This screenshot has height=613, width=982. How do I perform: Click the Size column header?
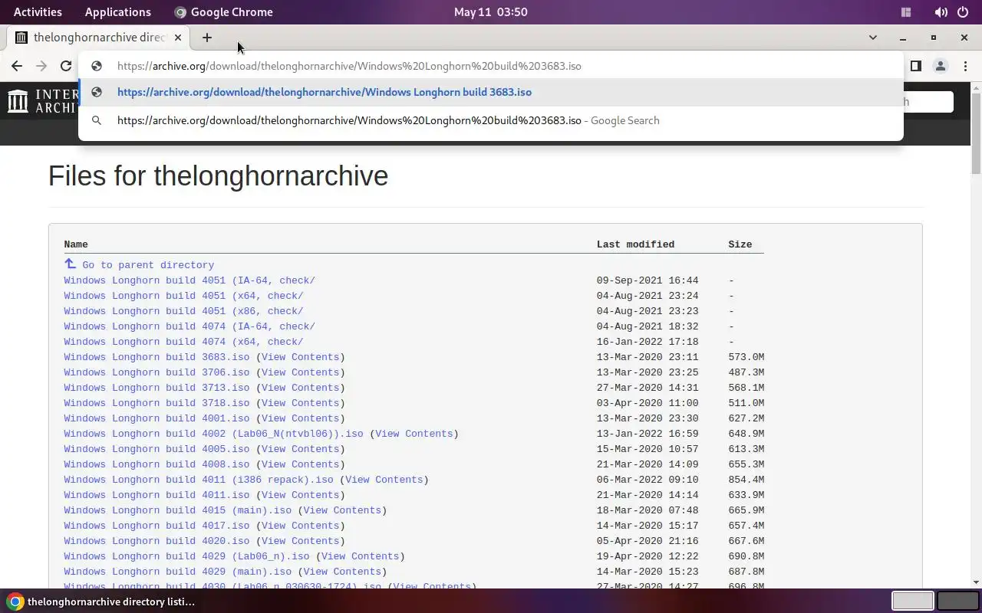[x=740, y=244]
